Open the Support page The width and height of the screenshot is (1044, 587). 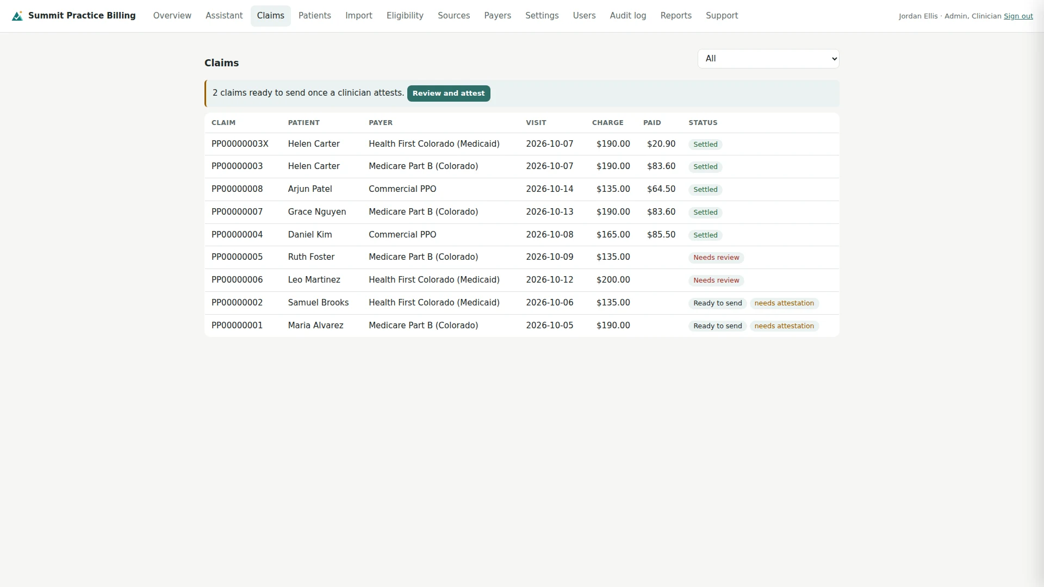[722, 16]
